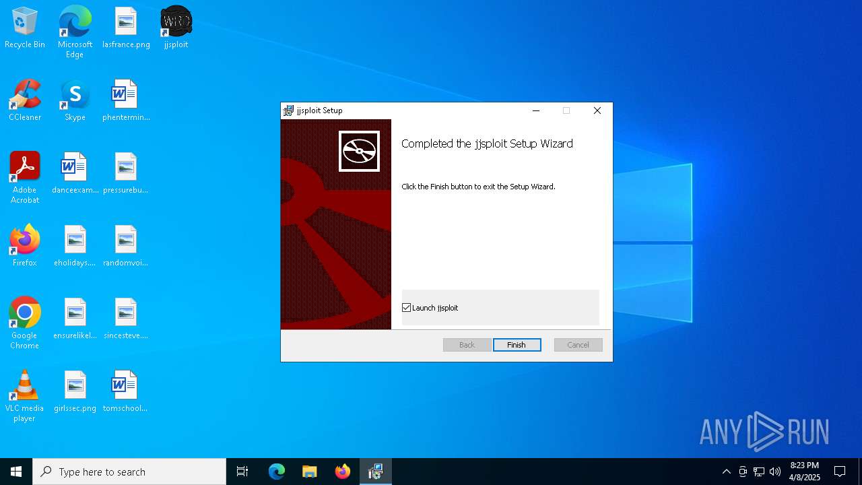Select the pressurebu image file icon
This screenshot has width=862, height=485.
[126, 174]
